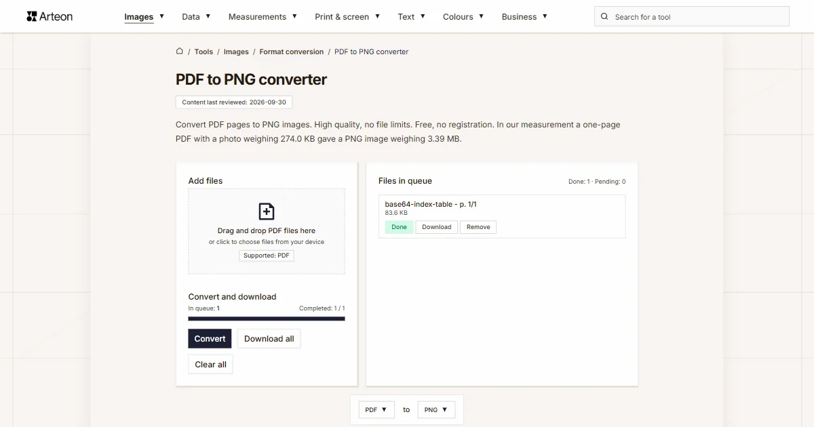Click the Supported: PDF label

(267, 256)
